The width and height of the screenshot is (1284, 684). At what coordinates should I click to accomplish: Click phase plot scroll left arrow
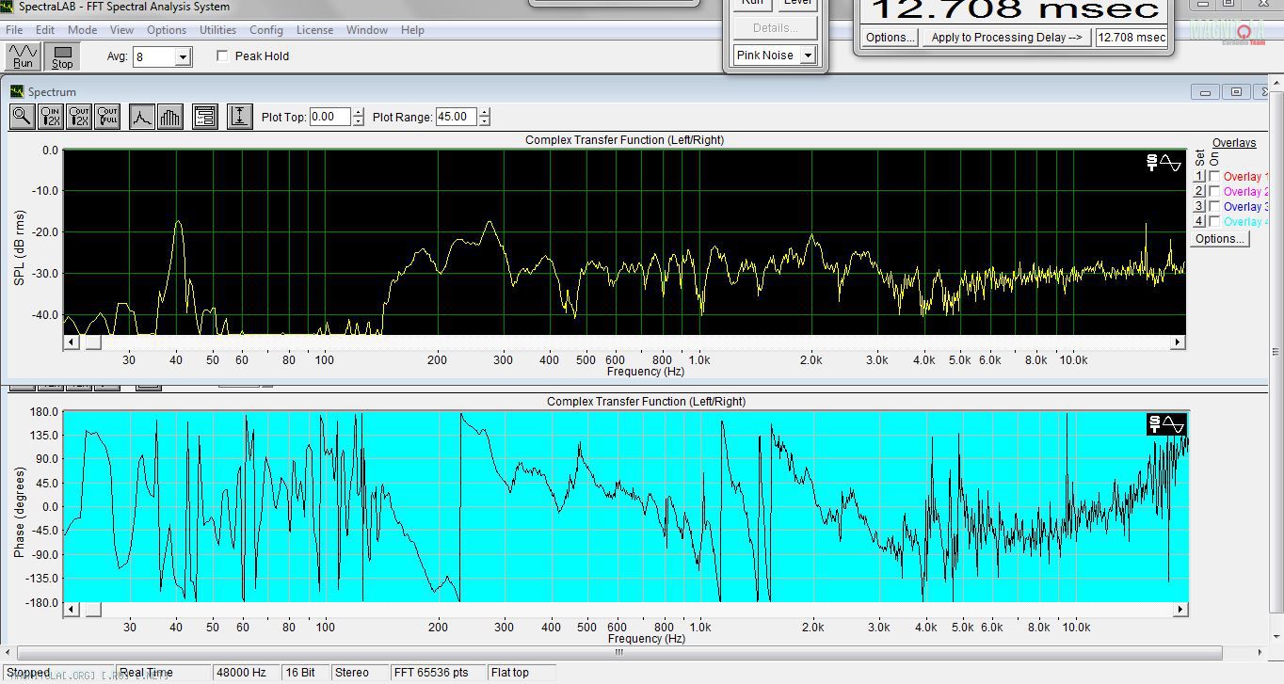[x=72, y=611]
